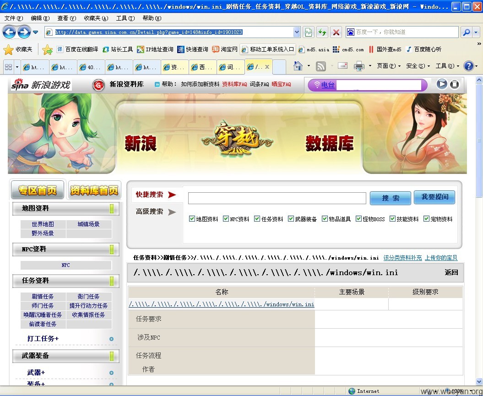Click the RSS feeds icon
This screenshot has width=483, height=396.
pyautogui.click(x=320, y=66)
